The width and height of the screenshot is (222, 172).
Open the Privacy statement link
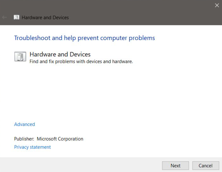[32, 147]
